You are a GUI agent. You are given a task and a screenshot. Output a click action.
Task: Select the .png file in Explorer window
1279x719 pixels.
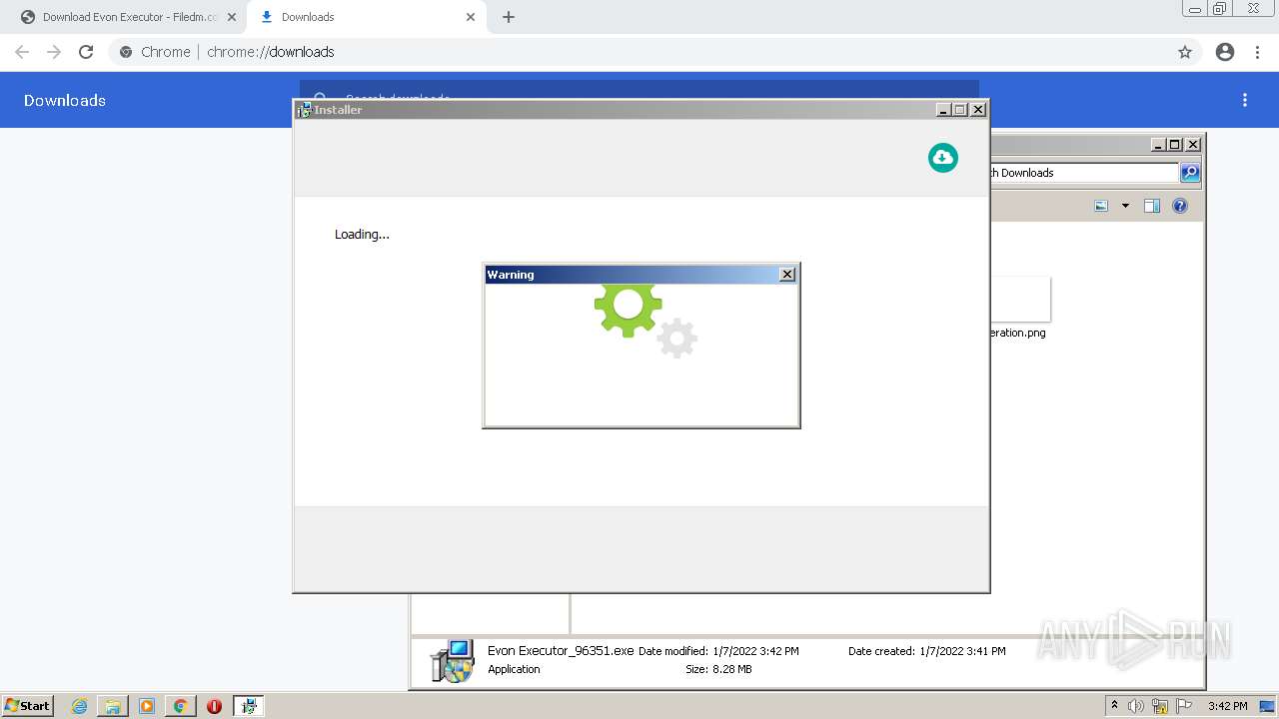point(1019,309)
